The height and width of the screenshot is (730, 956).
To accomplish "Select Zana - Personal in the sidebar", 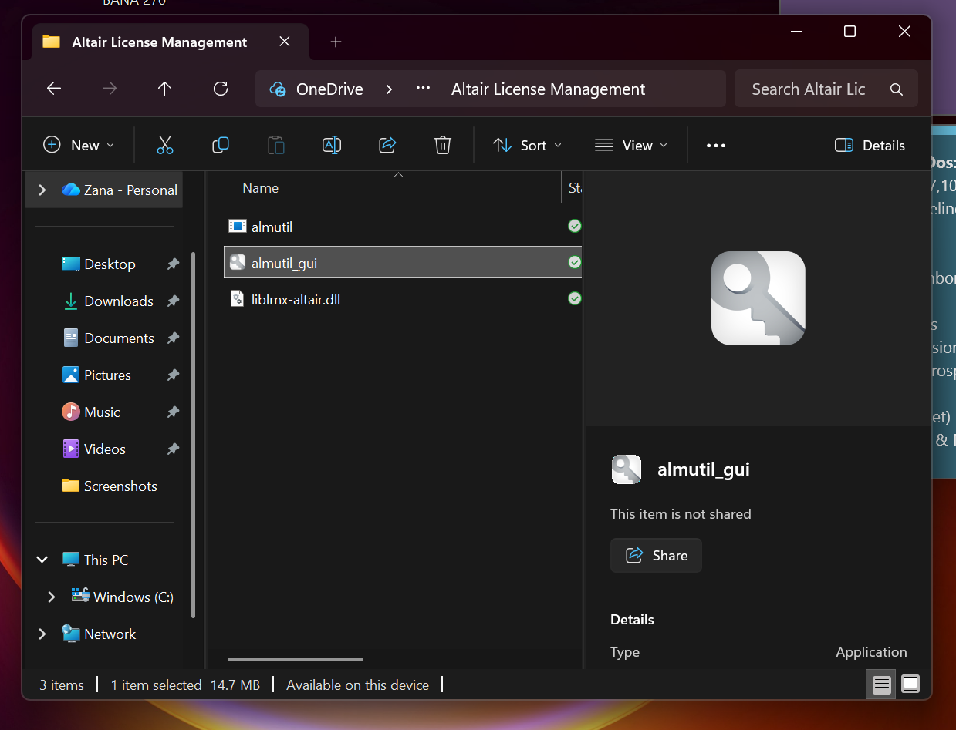I will point(120,190).
